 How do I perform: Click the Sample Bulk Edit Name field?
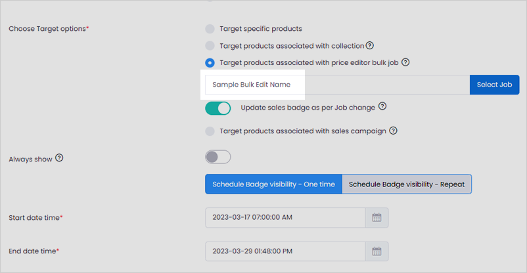click(338, 85)
